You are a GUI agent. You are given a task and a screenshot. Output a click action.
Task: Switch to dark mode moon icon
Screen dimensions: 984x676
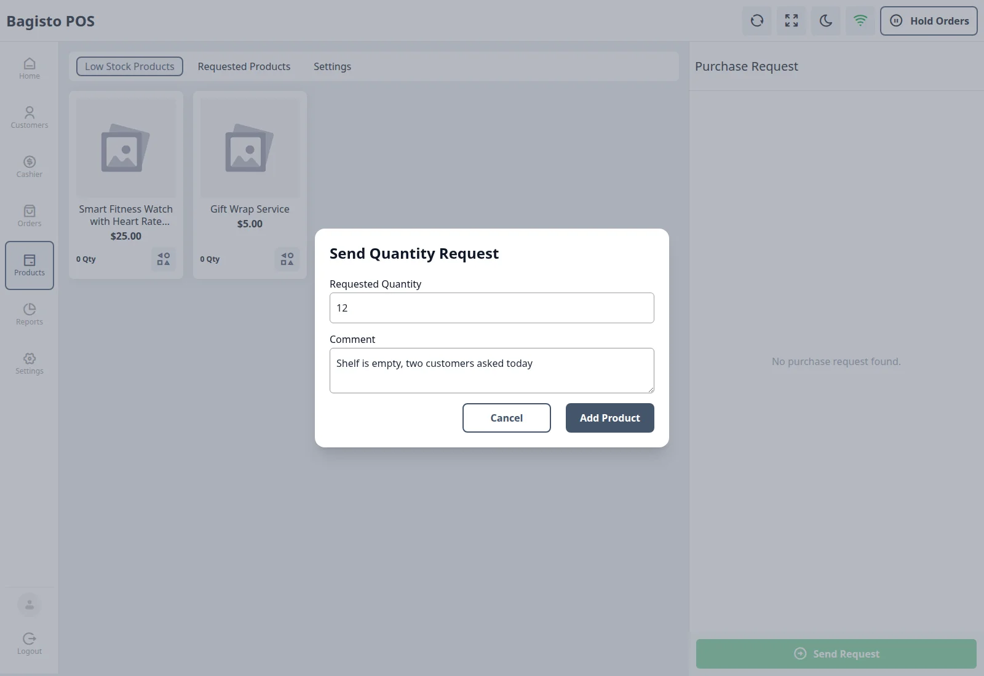(x=826, y=21)
